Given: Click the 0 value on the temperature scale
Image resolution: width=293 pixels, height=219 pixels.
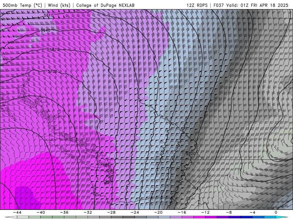Looking at the screenshot, I should (x=276, y=212).
